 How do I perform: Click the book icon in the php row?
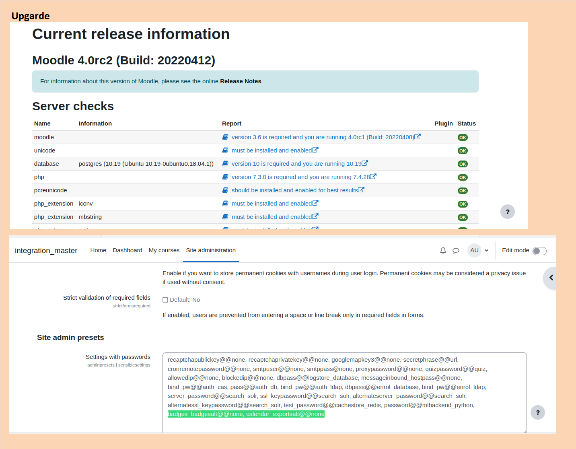click(x=225, y=177)
